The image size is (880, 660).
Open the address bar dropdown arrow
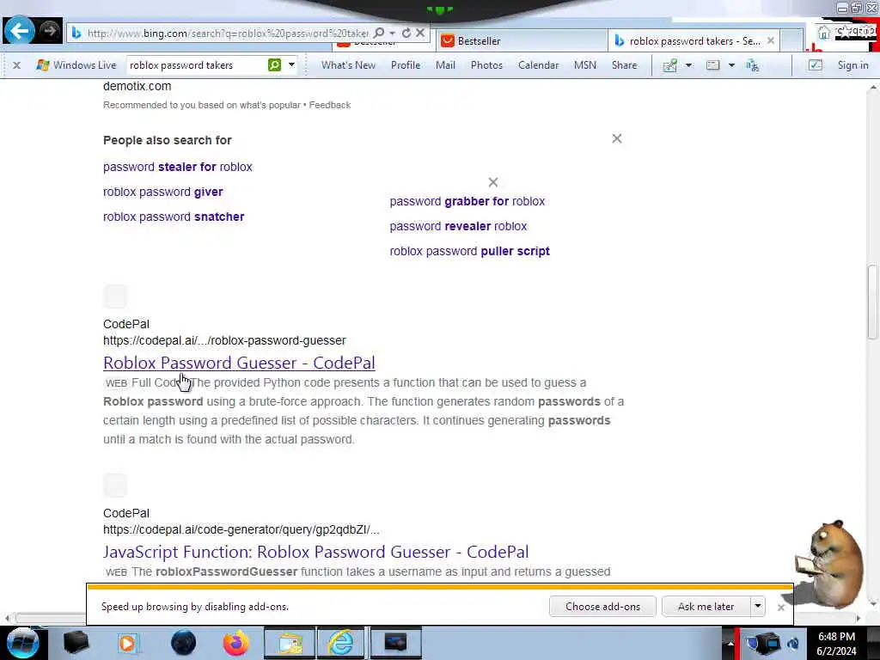tap(392, 34)
